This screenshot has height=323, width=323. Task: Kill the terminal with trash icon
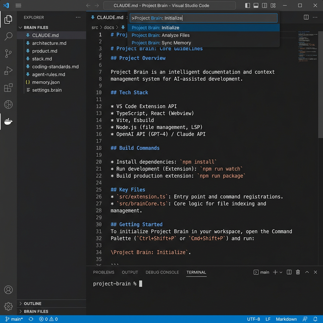pos(298,273)
